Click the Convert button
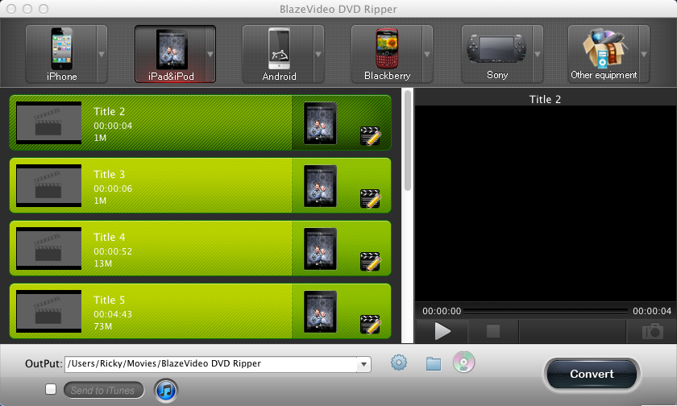Viewport: 677px width, 406px height. pos(592,374)
